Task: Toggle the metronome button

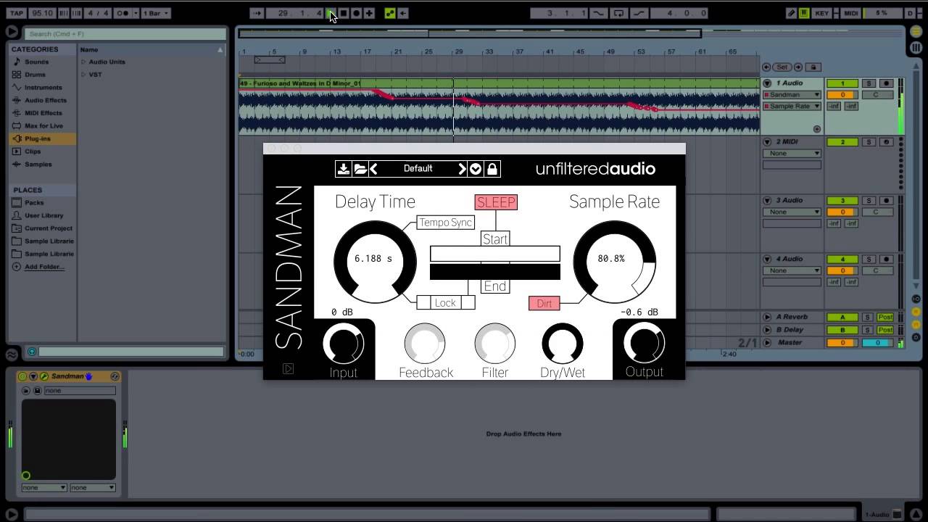Action: click(123, 13)
